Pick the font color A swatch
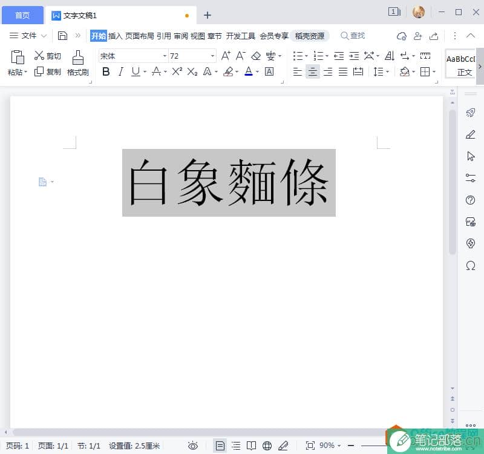This screenshot has height=454, width=484. point(249,71)
